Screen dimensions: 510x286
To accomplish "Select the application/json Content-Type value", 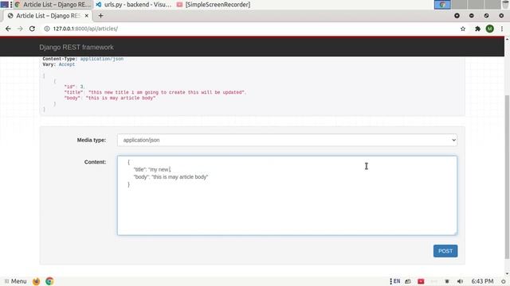I will click(102, 59).
